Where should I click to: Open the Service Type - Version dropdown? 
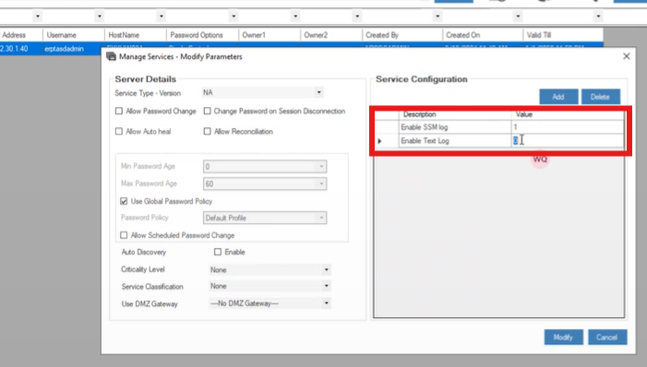coord(319,92)
